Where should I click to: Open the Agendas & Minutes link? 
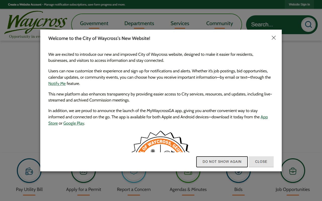pos(188,189)
